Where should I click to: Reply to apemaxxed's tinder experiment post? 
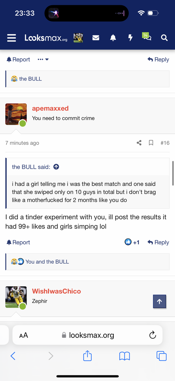[158, 242]
